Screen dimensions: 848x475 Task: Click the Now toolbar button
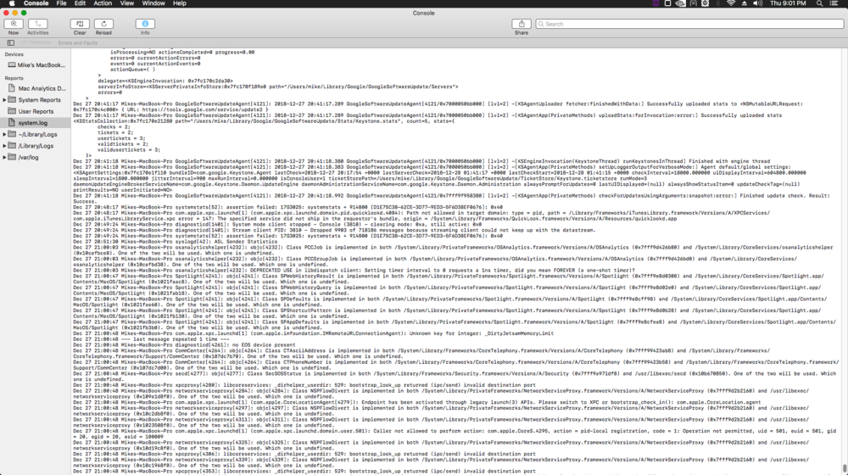coord(13,25)
